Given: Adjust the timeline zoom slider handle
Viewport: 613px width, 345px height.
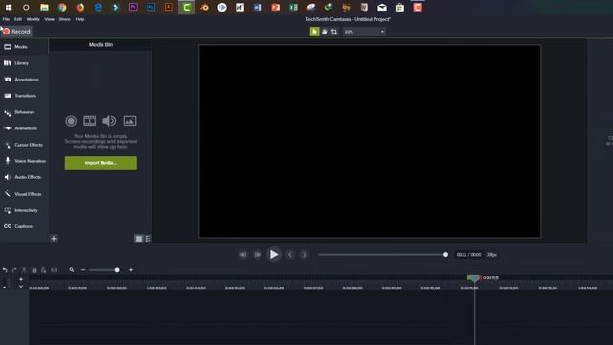Looking at the screenshot, I should [x=117, y=270].
